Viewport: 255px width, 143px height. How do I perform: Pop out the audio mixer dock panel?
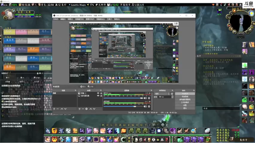pos(151,91)
